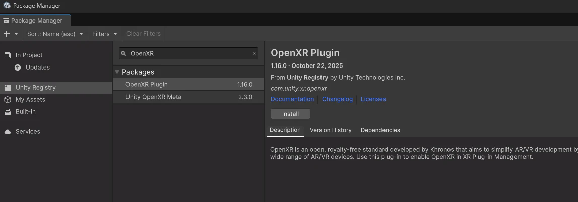Image resolution: width=578 pixels, height=202 pixels.
Task: Select OpenXR Plugin in the package list
Action: pyautogui.click(x=188, y=85)
